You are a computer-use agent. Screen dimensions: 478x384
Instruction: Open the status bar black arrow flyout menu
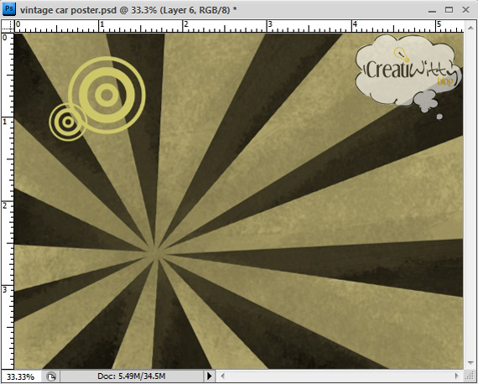pos(210,376)
